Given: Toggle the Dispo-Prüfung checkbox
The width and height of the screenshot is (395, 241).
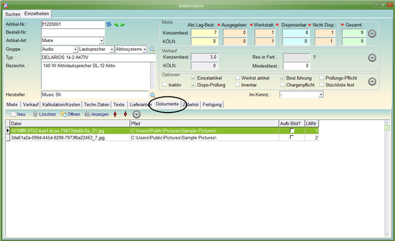Looking at the screenshot, I should tap(193, 85).
